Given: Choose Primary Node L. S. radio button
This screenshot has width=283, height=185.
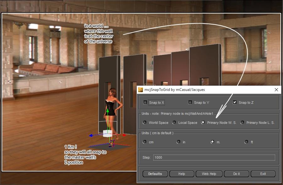Looking at the screenshot, I should click(242, 123).
